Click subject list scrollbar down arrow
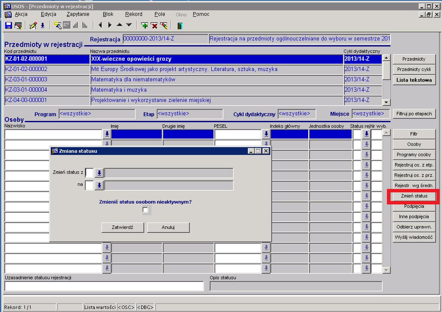 (x=386, y=102)
